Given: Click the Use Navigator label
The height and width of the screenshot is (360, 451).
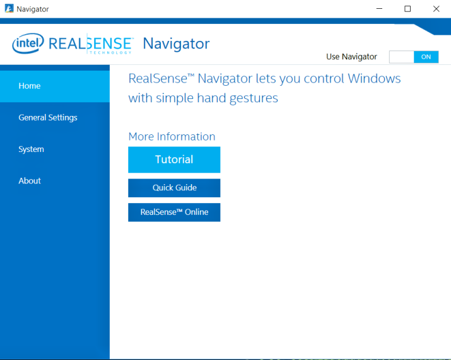Looking at the screenshot, I should 351,57.
